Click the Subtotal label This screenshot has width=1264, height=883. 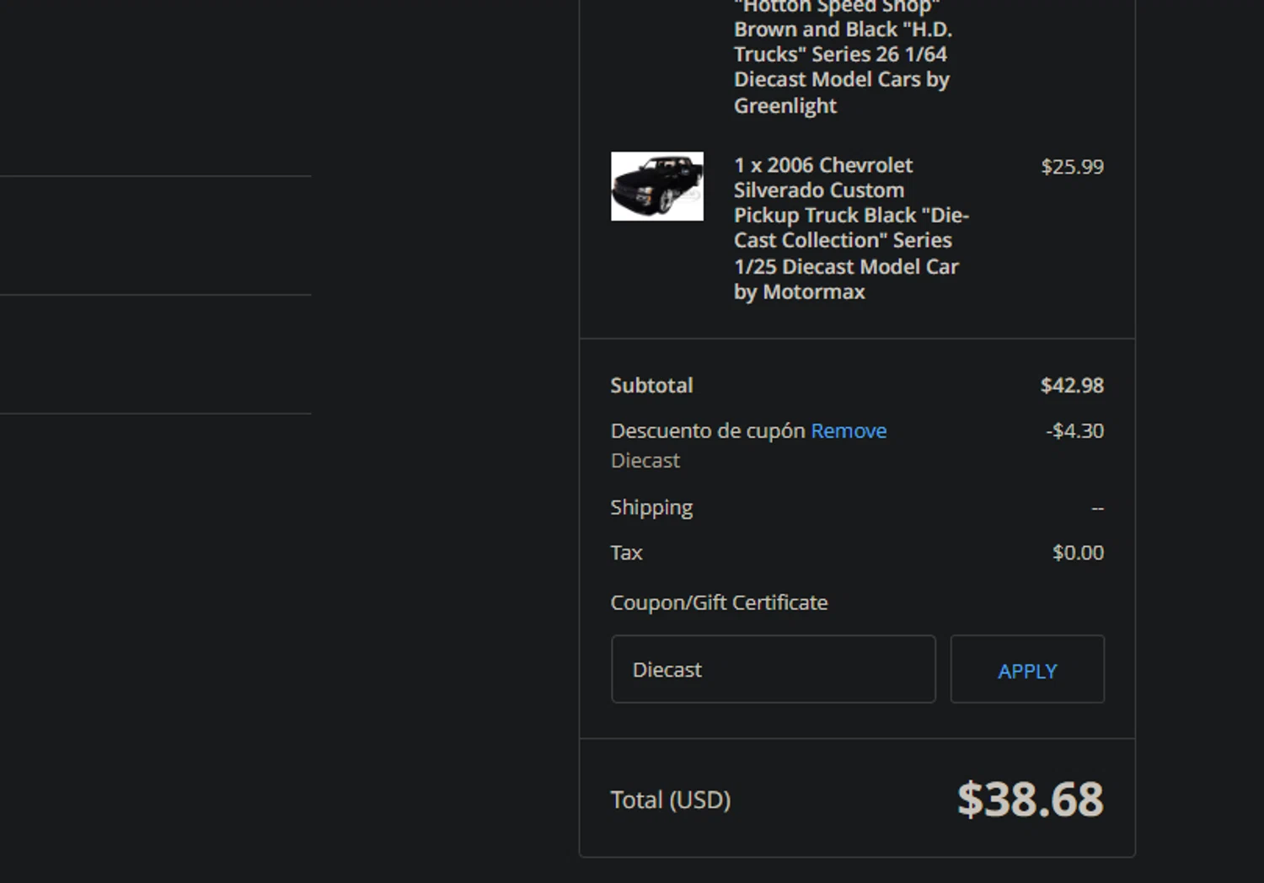click(x=651, y=386)
